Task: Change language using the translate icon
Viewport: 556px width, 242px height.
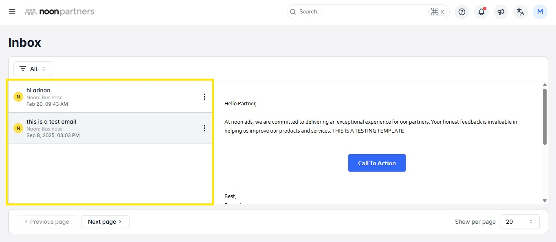Action: (520, 12)
